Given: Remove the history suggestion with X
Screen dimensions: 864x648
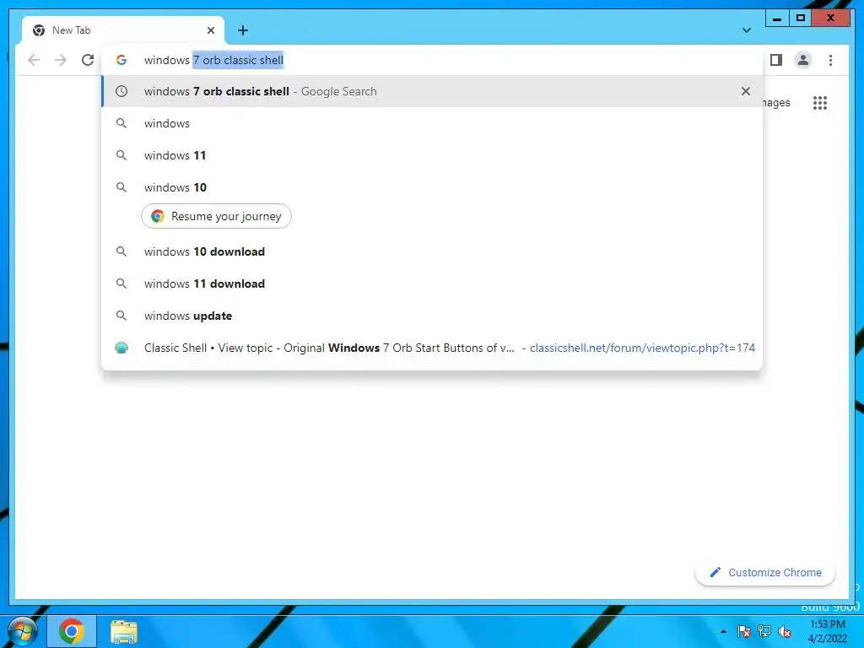Looking at the screenshot, I should [746, 91].
